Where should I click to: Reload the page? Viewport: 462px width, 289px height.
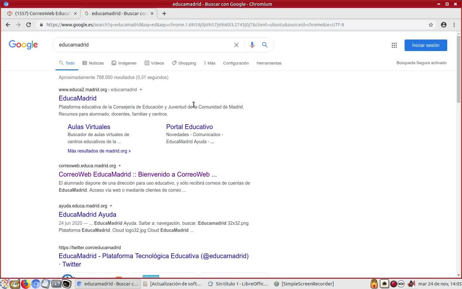point(29,25)
